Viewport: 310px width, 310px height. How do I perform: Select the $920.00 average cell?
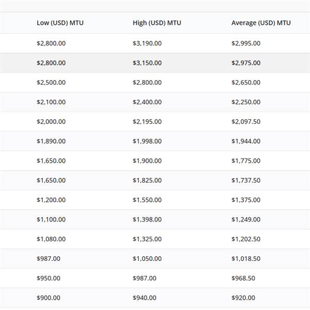243,298
